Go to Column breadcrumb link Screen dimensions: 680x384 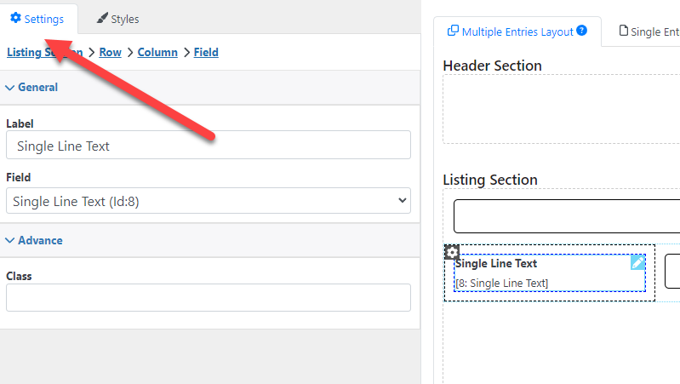[x=157, y=52]
